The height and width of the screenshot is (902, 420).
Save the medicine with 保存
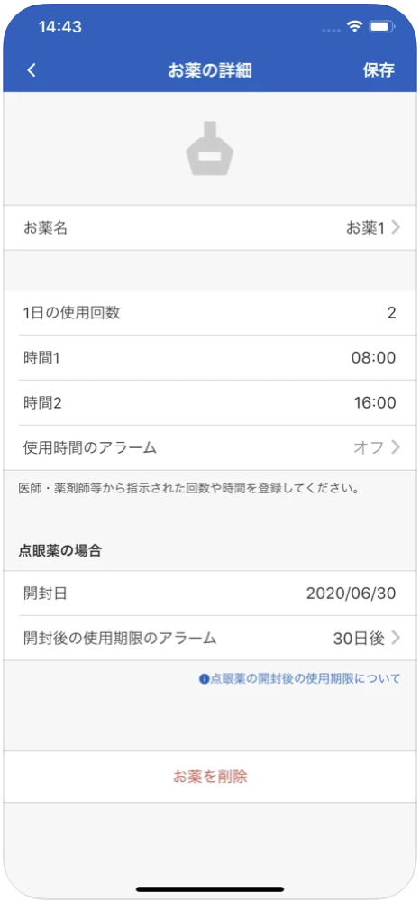[379, 70]
